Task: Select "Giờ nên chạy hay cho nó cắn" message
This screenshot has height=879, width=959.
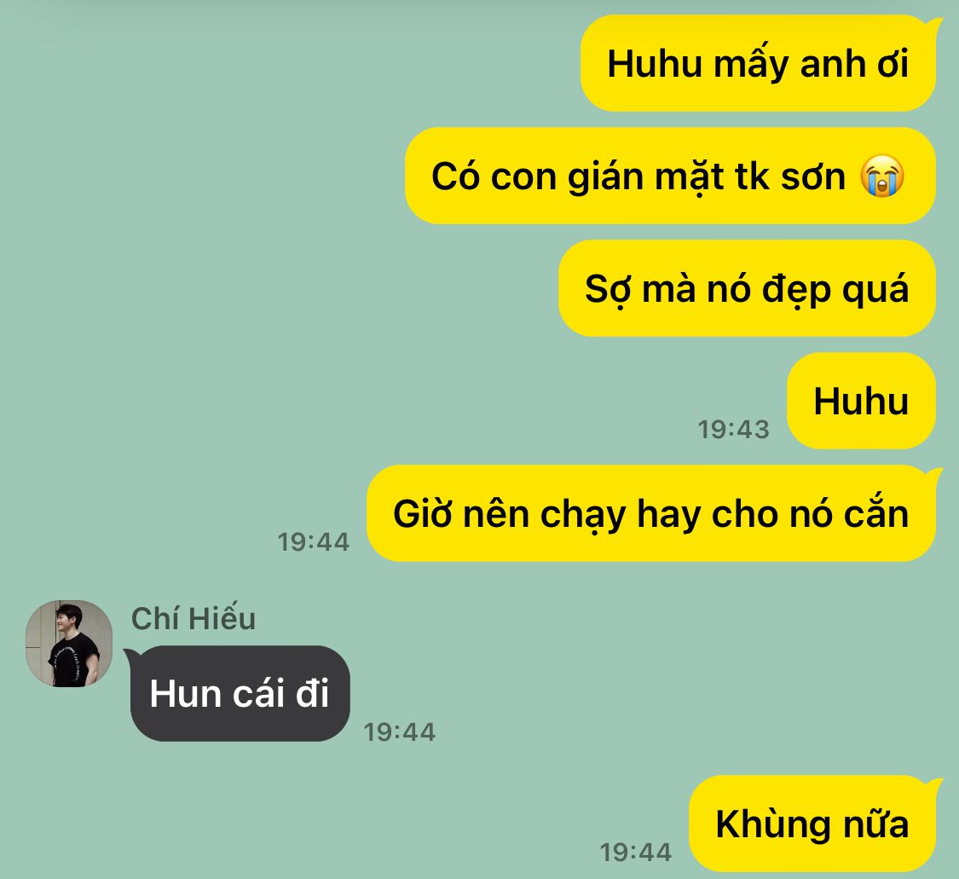Action: (x=651, y=514)
